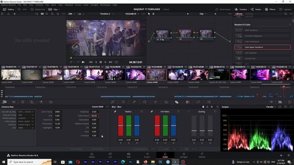Toggle the Nodes panel button
Screen dimensions: 294x165
click(256, 9)
